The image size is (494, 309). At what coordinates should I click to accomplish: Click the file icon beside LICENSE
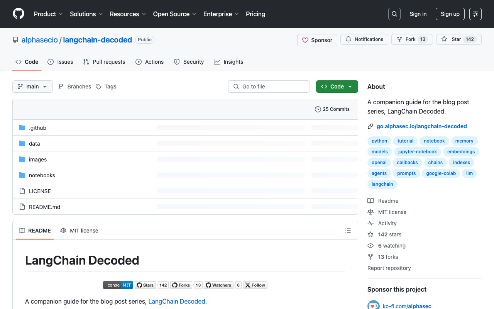[x=22, y=191]
